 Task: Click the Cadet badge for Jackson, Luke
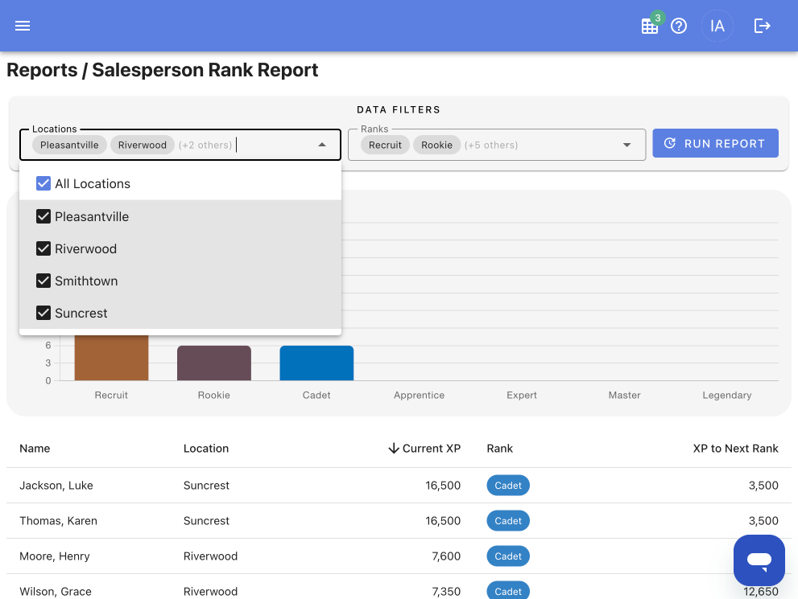click(x=508, y=485)
